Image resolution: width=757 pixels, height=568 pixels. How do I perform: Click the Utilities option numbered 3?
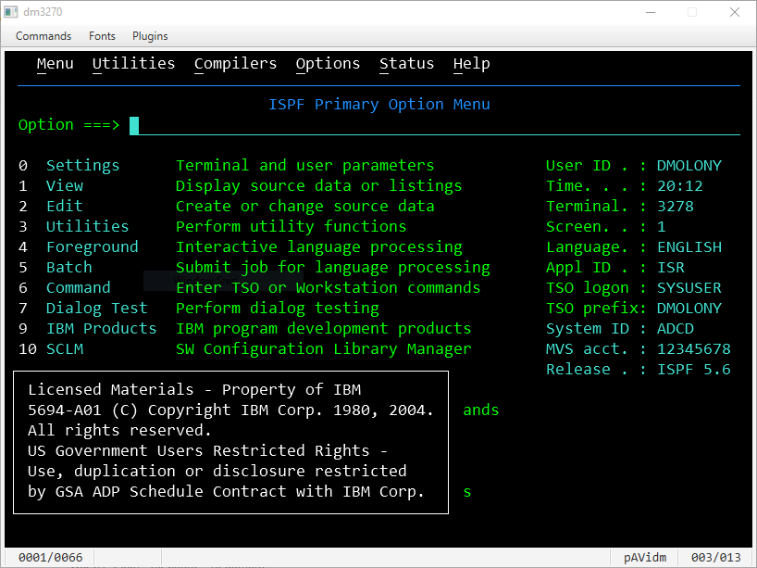(87, 227)
